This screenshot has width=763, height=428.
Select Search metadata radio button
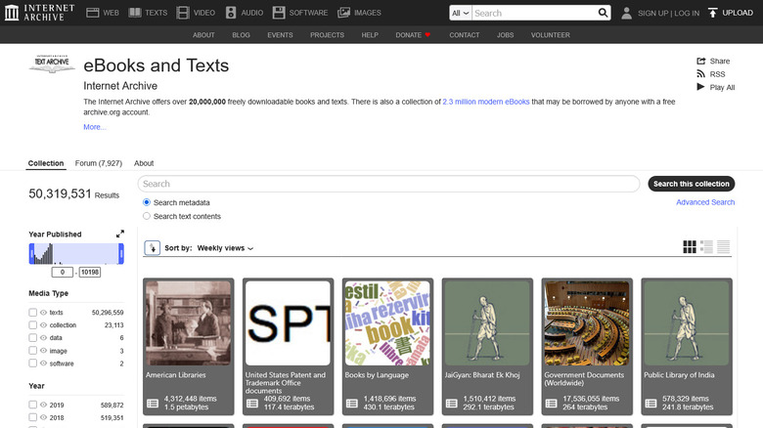click(147, 202)
